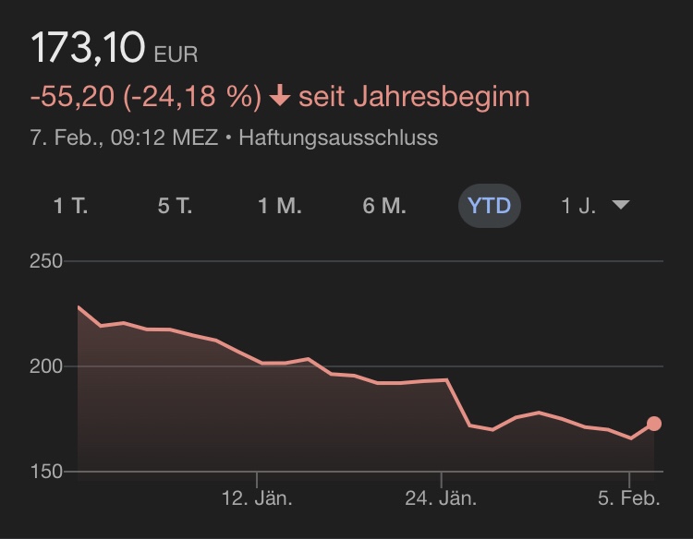Click the EUR currency label
The width and height of the screenshot is (693, 539).
coord(176,55)
